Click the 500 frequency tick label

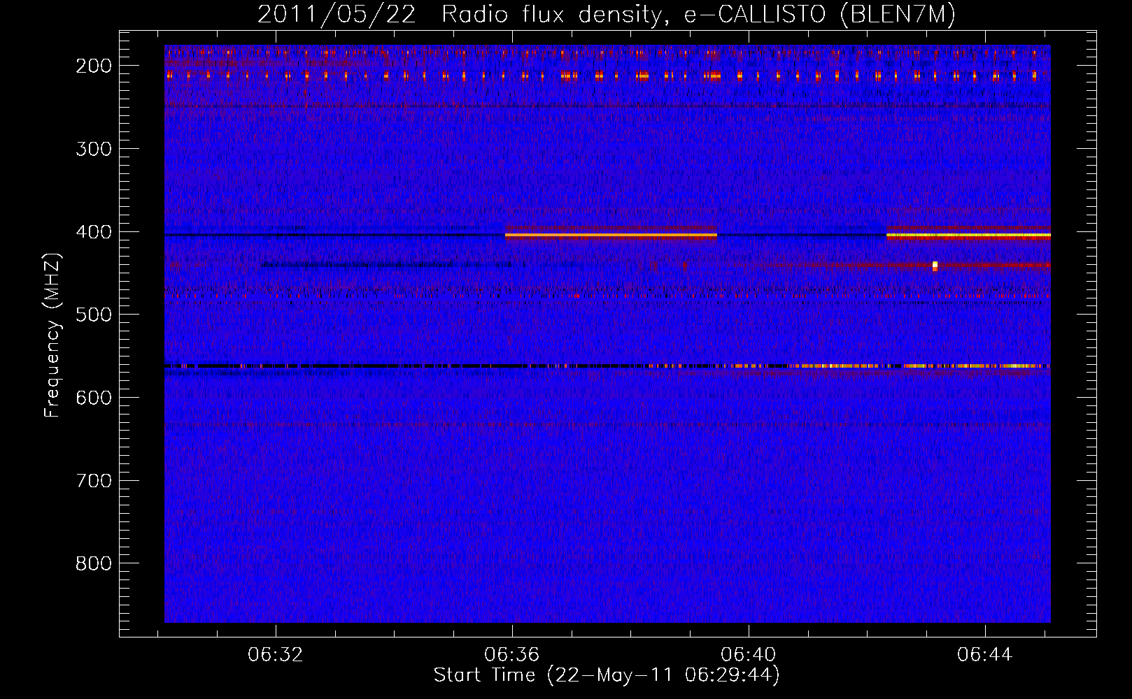click(94, 315)
